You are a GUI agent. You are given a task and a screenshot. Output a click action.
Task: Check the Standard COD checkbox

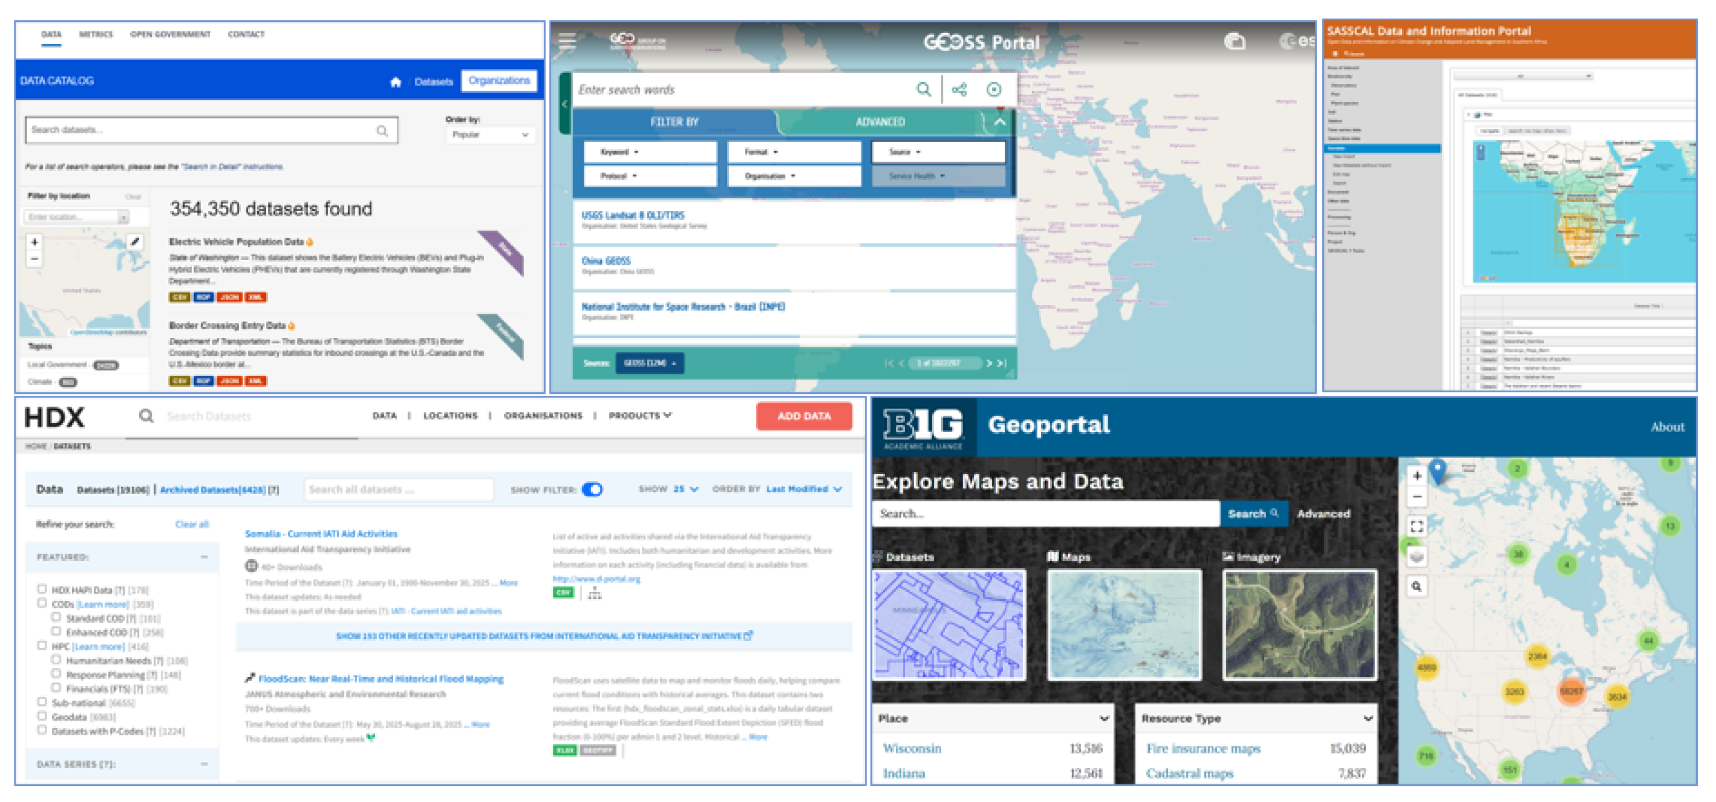(x=56, y=617)
